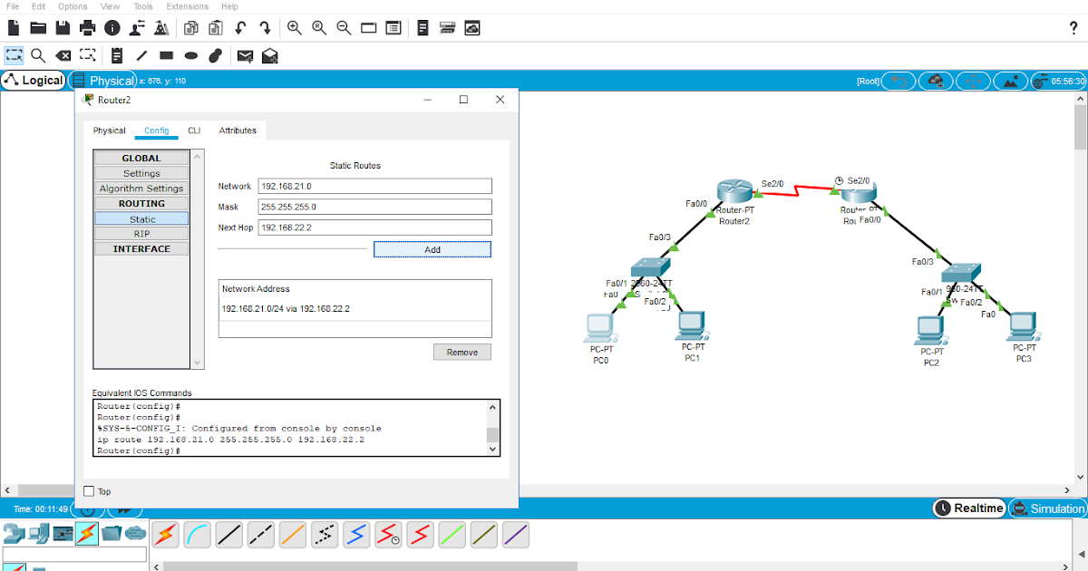Open the RIP routing settings
This screenshot has height=571, width=1088.
point(141,233)
